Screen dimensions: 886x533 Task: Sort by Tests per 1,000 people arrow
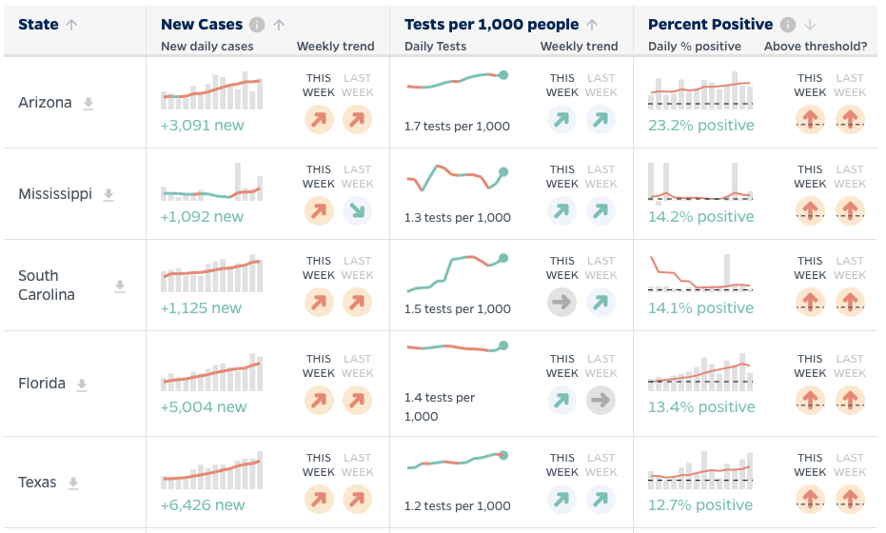click(592, 26)
